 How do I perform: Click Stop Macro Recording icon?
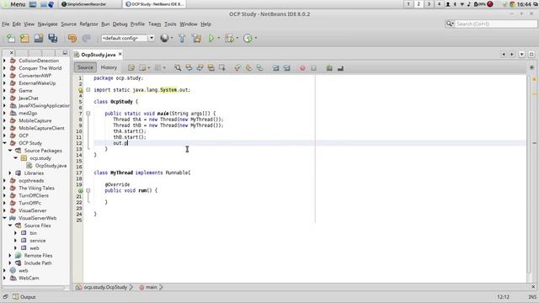pos(313,68)
